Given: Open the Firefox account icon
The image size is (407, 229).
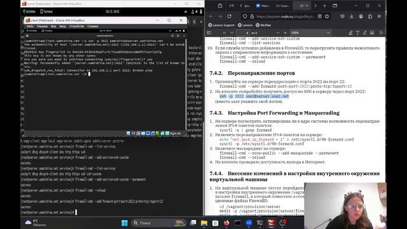Looking at the screenshot, I should tap(361, 17).
